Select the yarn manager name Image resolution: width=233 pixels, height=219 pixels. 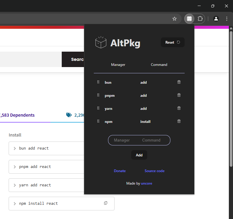(108, 109)
